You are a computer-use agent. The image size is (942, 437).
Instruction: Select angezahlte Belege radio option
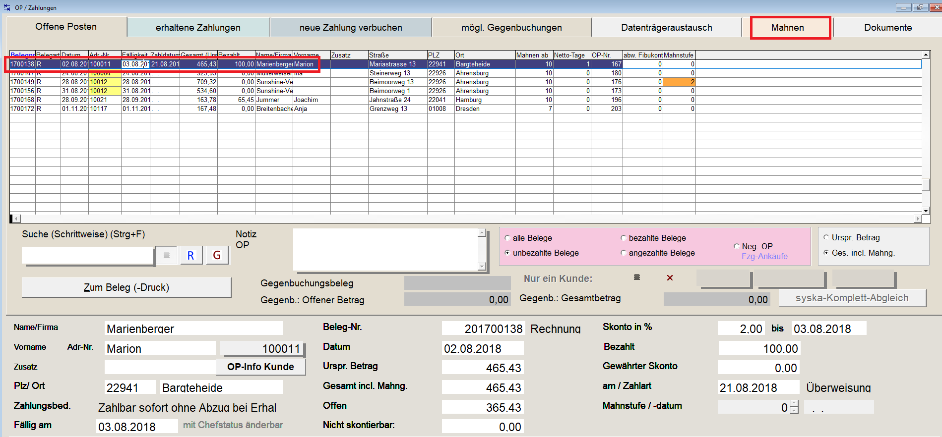pyautogui.click(x=658, y=253)
